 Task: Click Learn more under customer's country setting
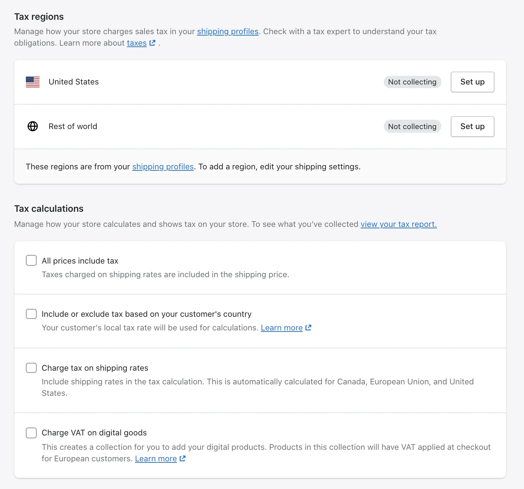click(282, 328)
